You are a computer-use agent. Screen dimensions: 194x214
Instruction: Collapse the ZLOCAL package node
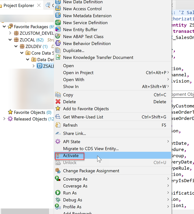click(10, 40)
